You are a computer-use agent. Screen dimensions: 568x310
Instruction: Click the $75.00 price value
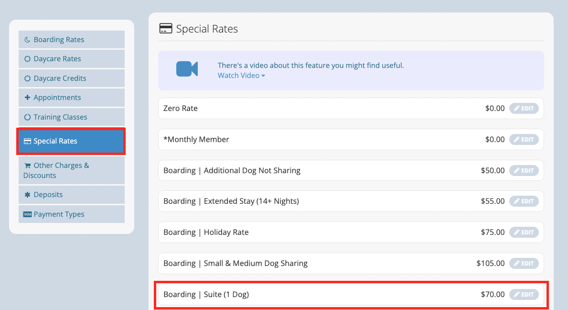[493, 232]
